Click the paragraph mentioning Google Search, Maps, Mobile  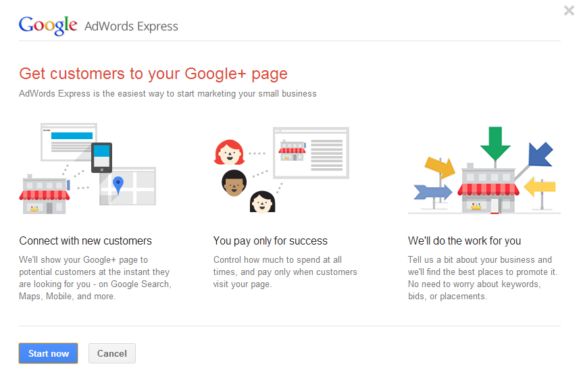coord(95,278)
